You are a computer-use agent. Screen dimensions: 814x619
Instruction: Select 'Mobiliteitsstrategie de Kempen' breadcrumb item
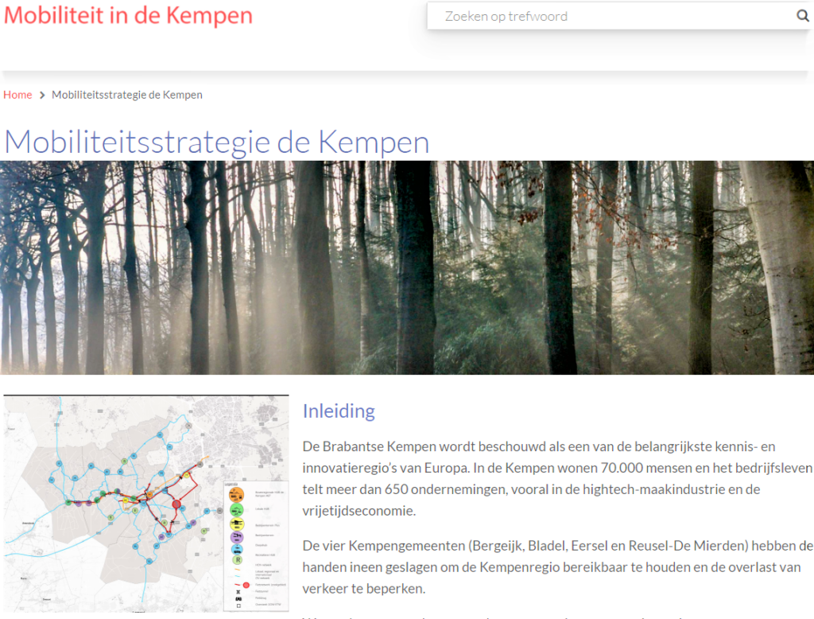click(x=127, y=95)
